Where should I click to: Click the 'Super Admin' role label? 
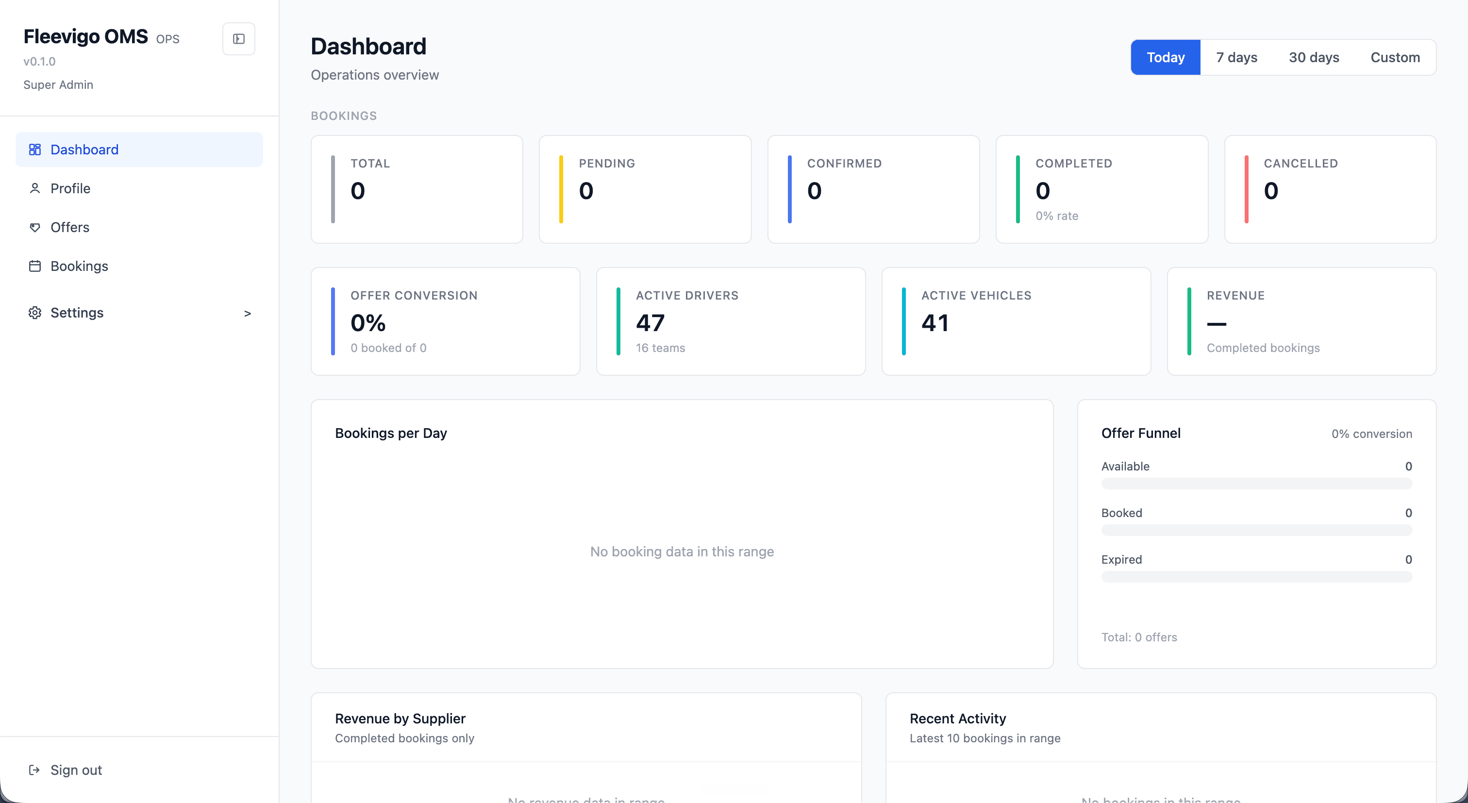point(58,85)
